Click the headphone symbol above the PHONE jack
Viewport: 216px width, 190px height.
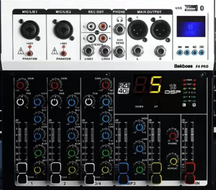[x=120, y=20]
